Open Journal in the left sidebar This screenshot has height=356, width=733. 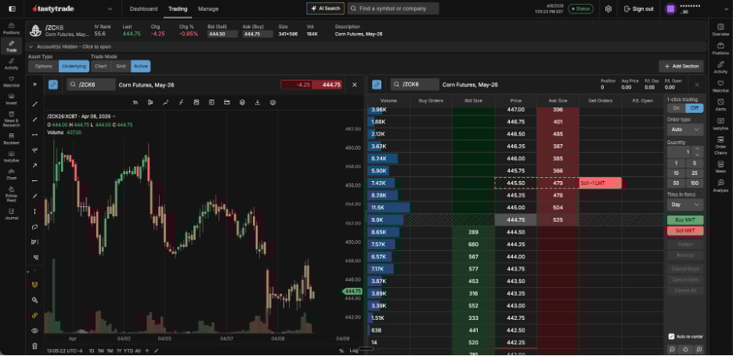11,214
